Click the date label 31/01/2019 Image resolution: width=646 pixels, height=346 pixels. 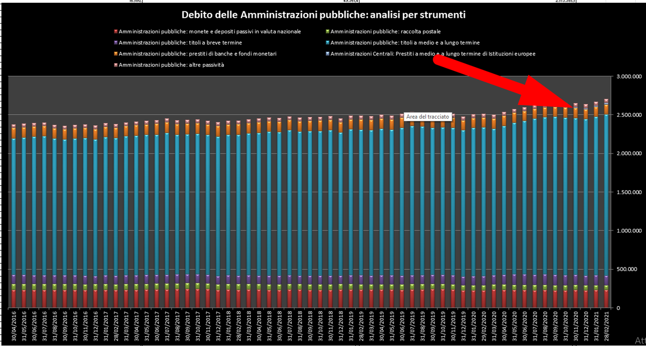[x=352, y=327]
